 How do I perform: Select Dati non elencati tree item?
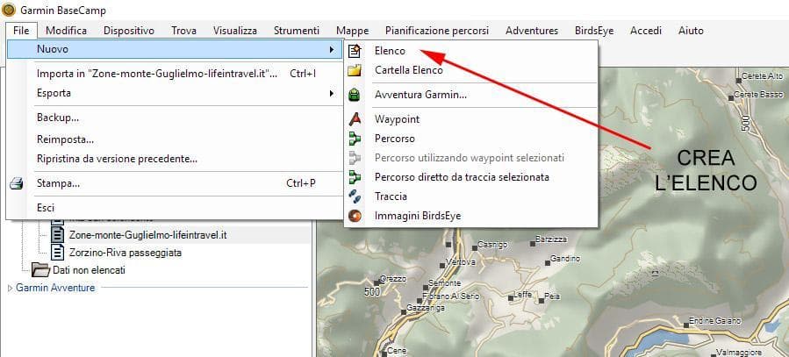click(89, 270)
